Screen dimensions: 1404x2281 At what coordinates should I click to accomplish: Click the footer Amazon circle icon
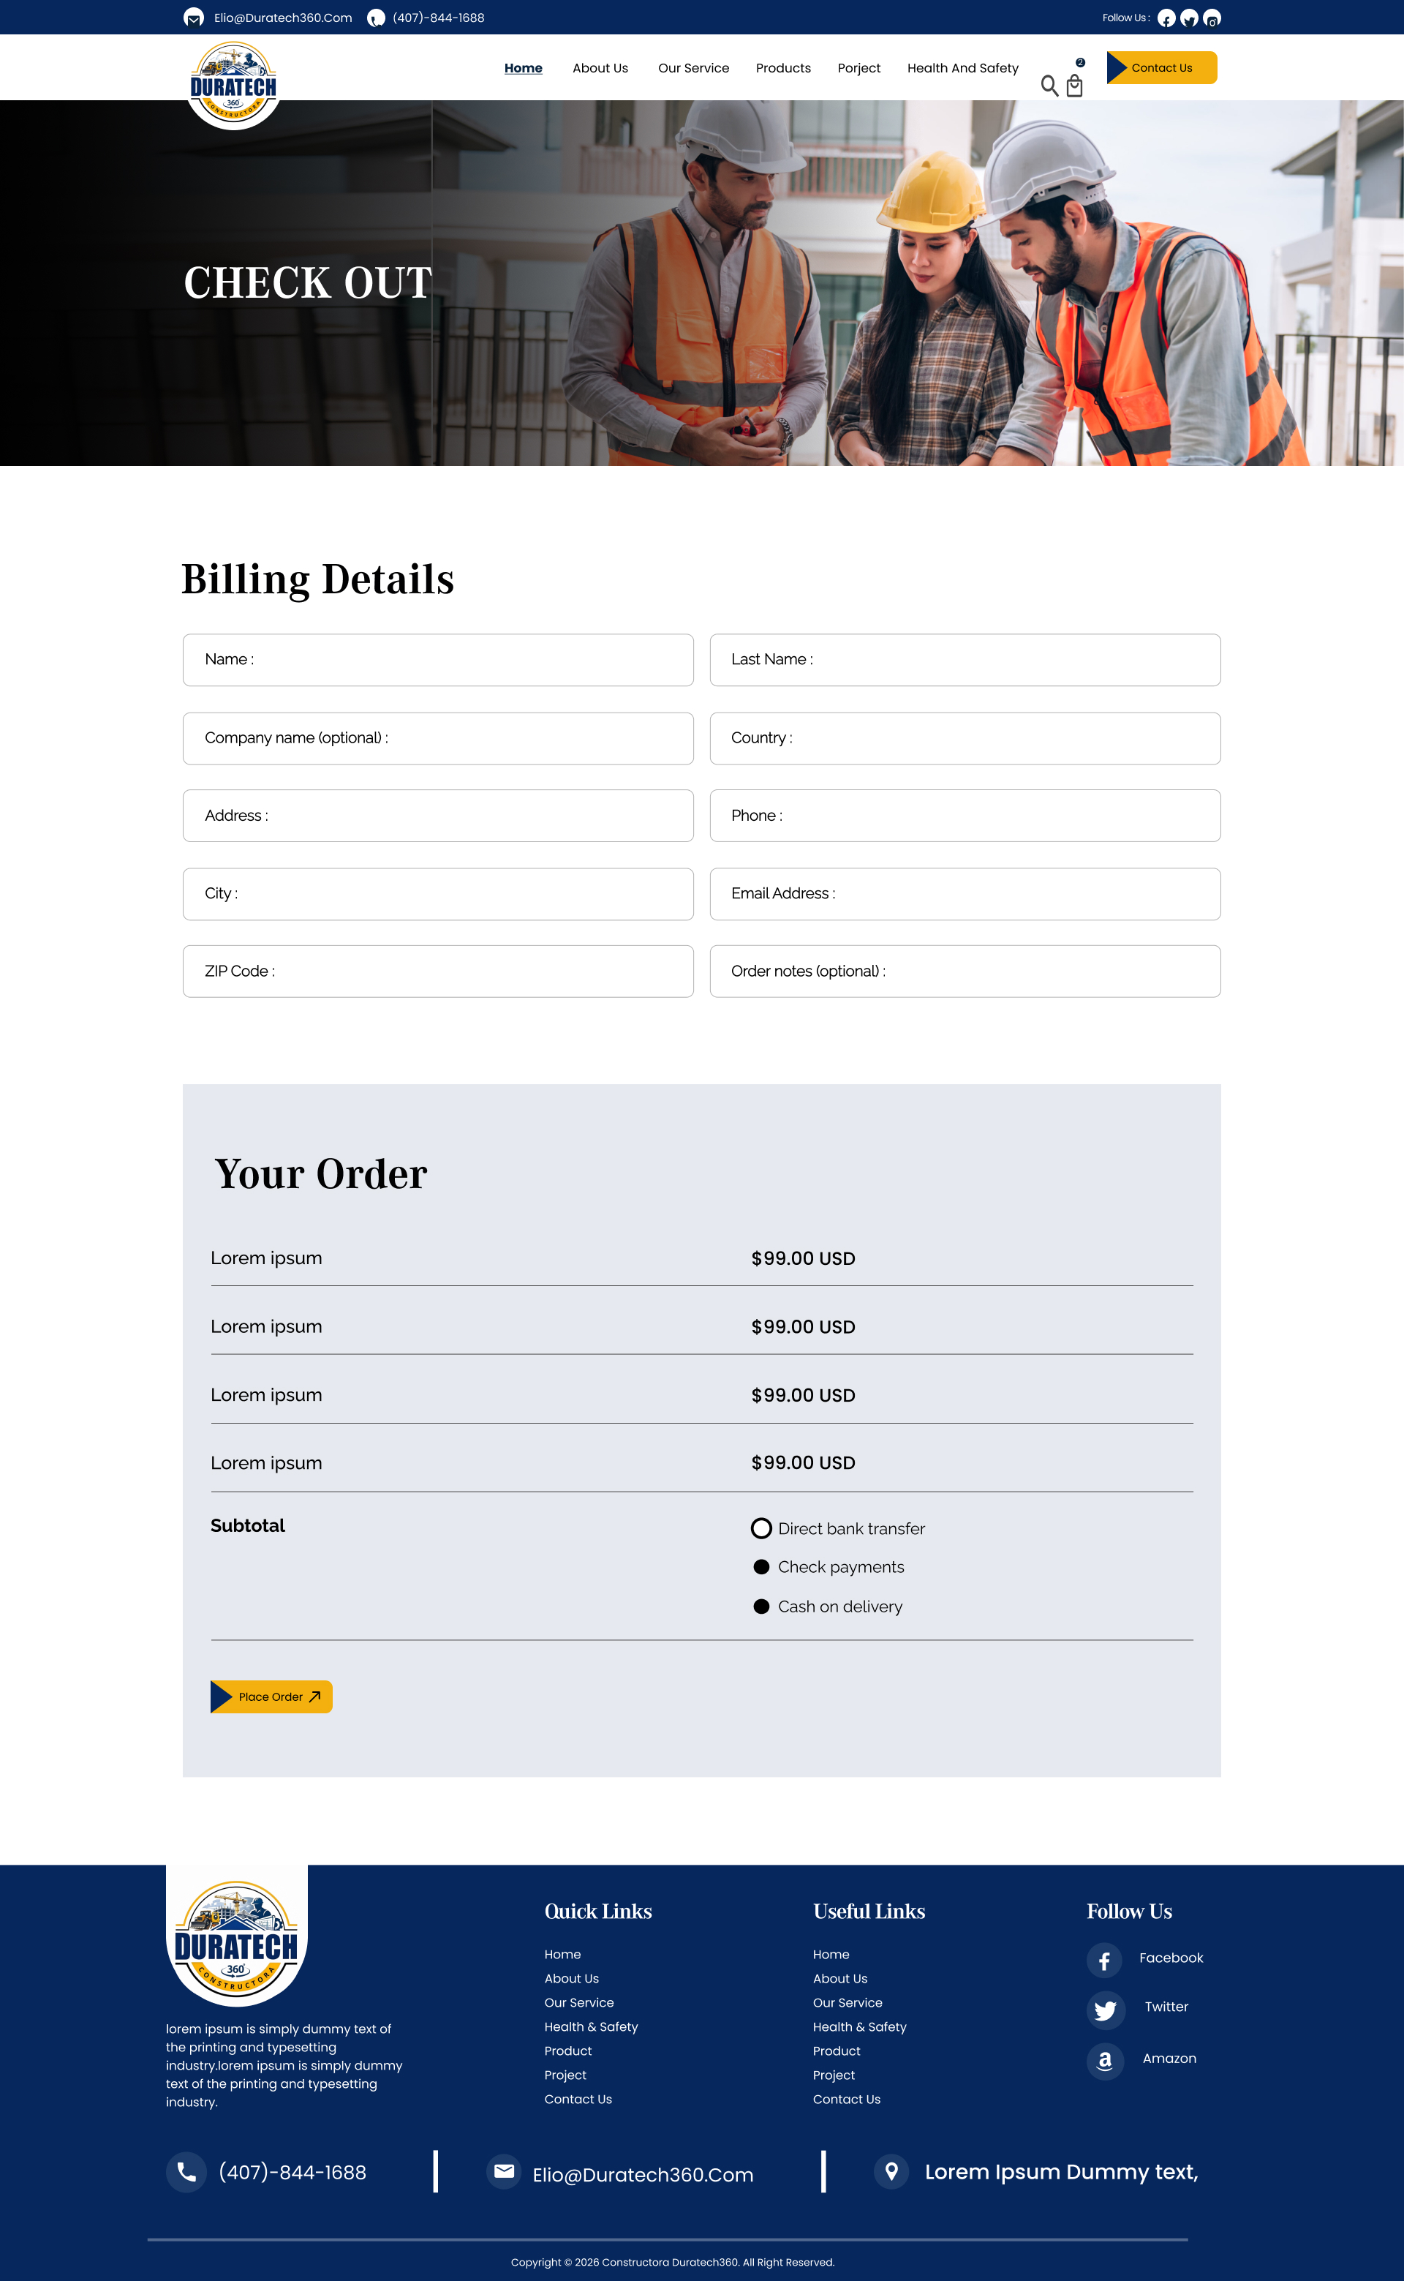[x=1105, y=2062]
